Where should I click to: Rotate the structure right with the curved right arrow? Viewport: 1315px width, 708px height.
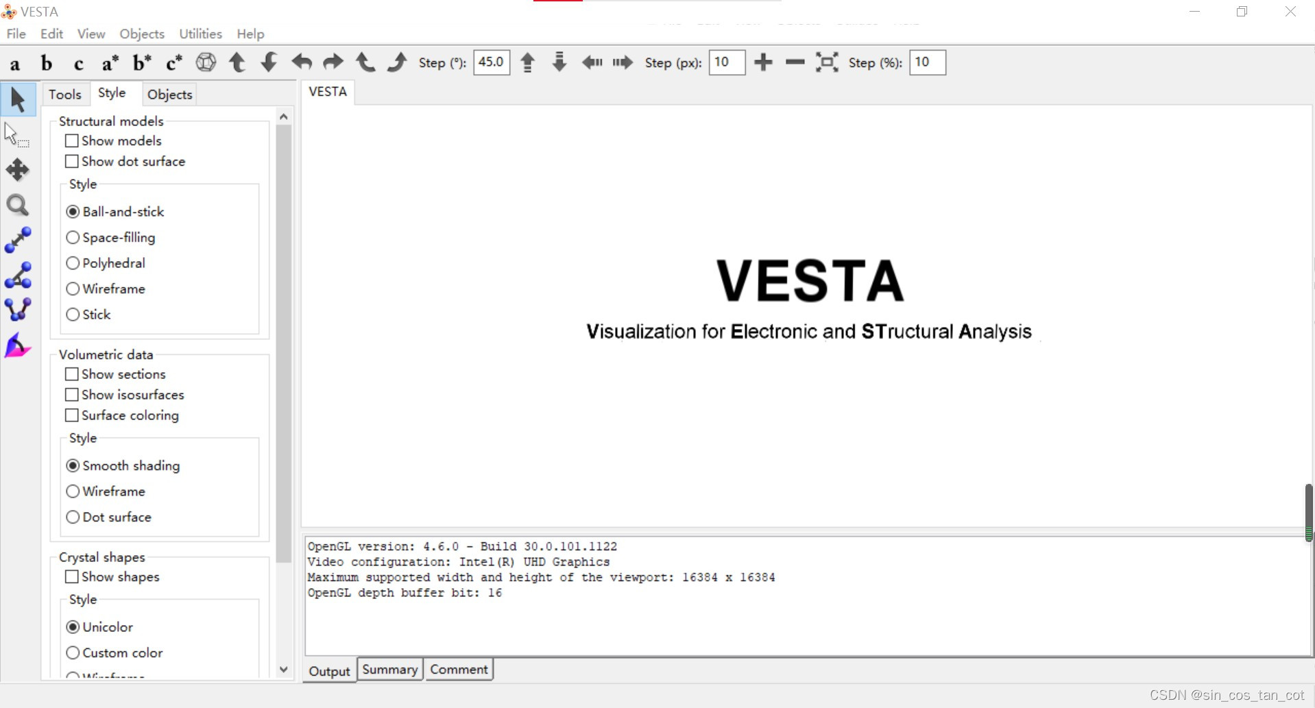(x=333, y=62)
